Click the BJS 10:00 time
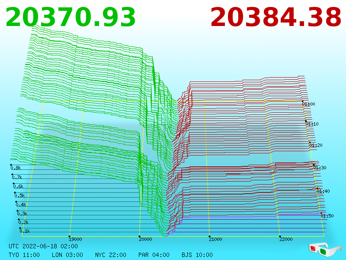The height and width of the screenshot is (260, 346). (x=197, y=255)
